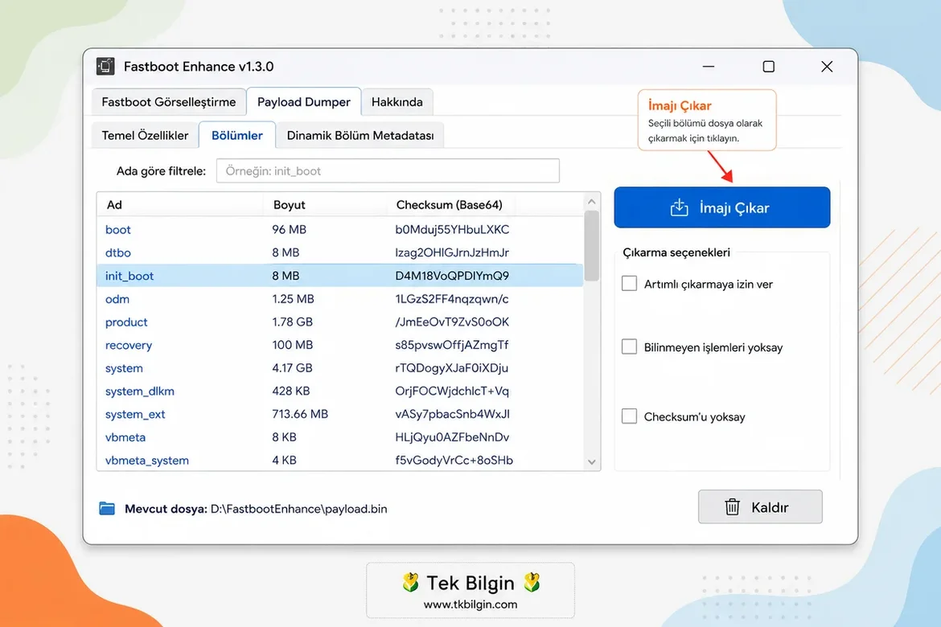Select the vbmeta partition row
941x627 pixels.
click(339, 437)
